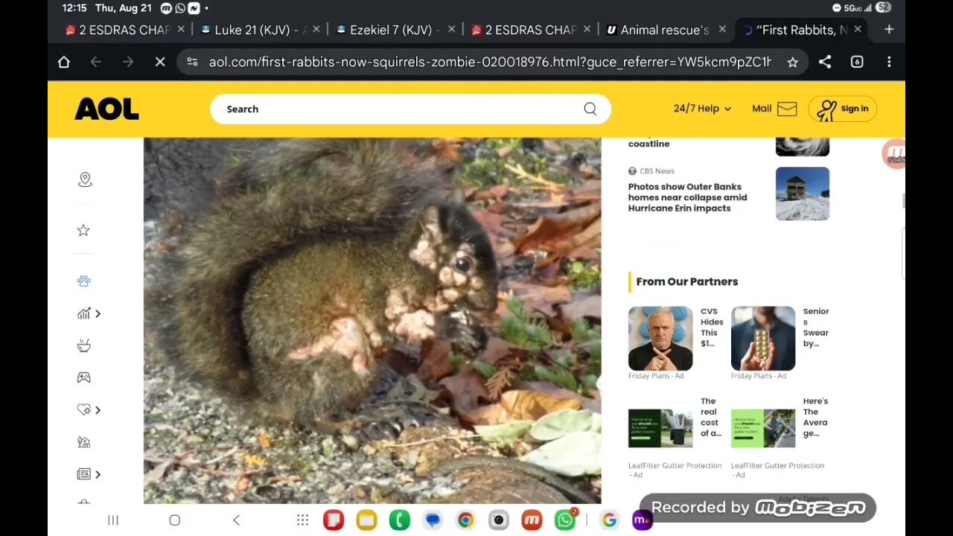Open the local weather location pin icon
Screen dimensions: 953x536
tap(85, 179)
